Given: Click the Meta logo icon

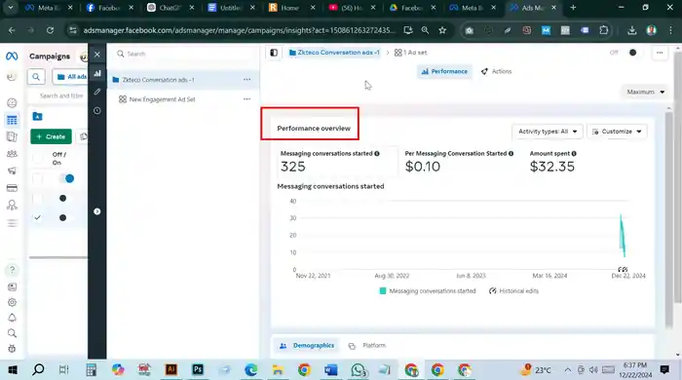Looking at the screenshot, I should point(12,57).
